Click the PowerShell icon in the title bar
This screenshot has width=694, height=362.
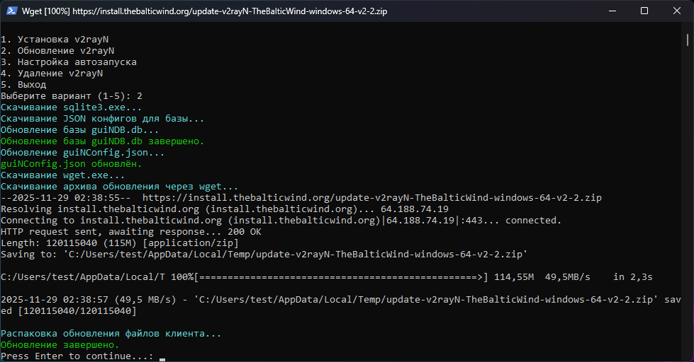click(x=11, y=11)
